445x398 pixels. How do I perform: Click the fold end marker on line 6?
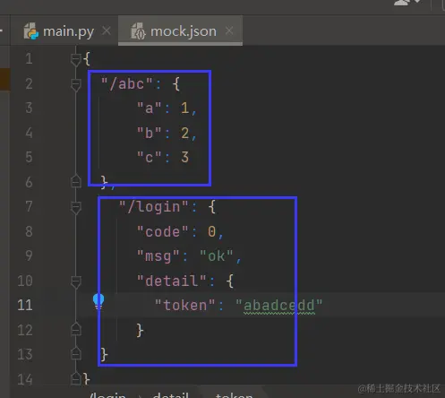tap(76, 181)
